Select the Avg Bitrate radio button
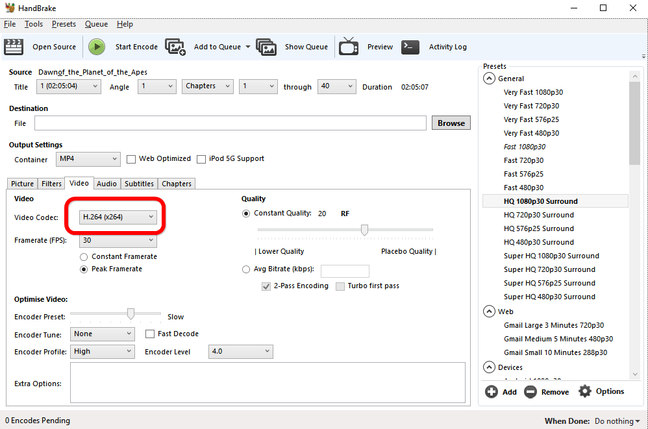Image resolution: width=648 pixels, height=429 pixels. (246, 269)
